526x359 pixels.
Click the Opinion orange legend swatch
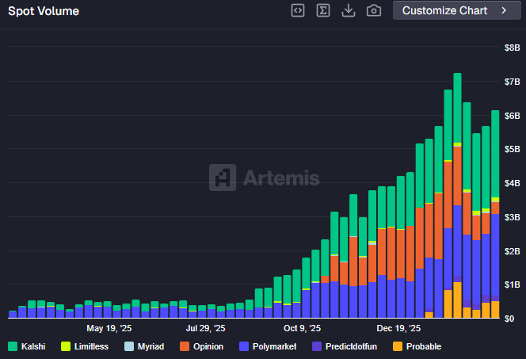tap(185, 346)
